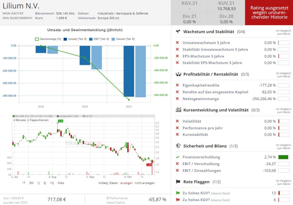Viewport: 293px width, 205px height.
Task: Toggle the EBIT [Tsd. €] legend series
Action: coord(99,39)
